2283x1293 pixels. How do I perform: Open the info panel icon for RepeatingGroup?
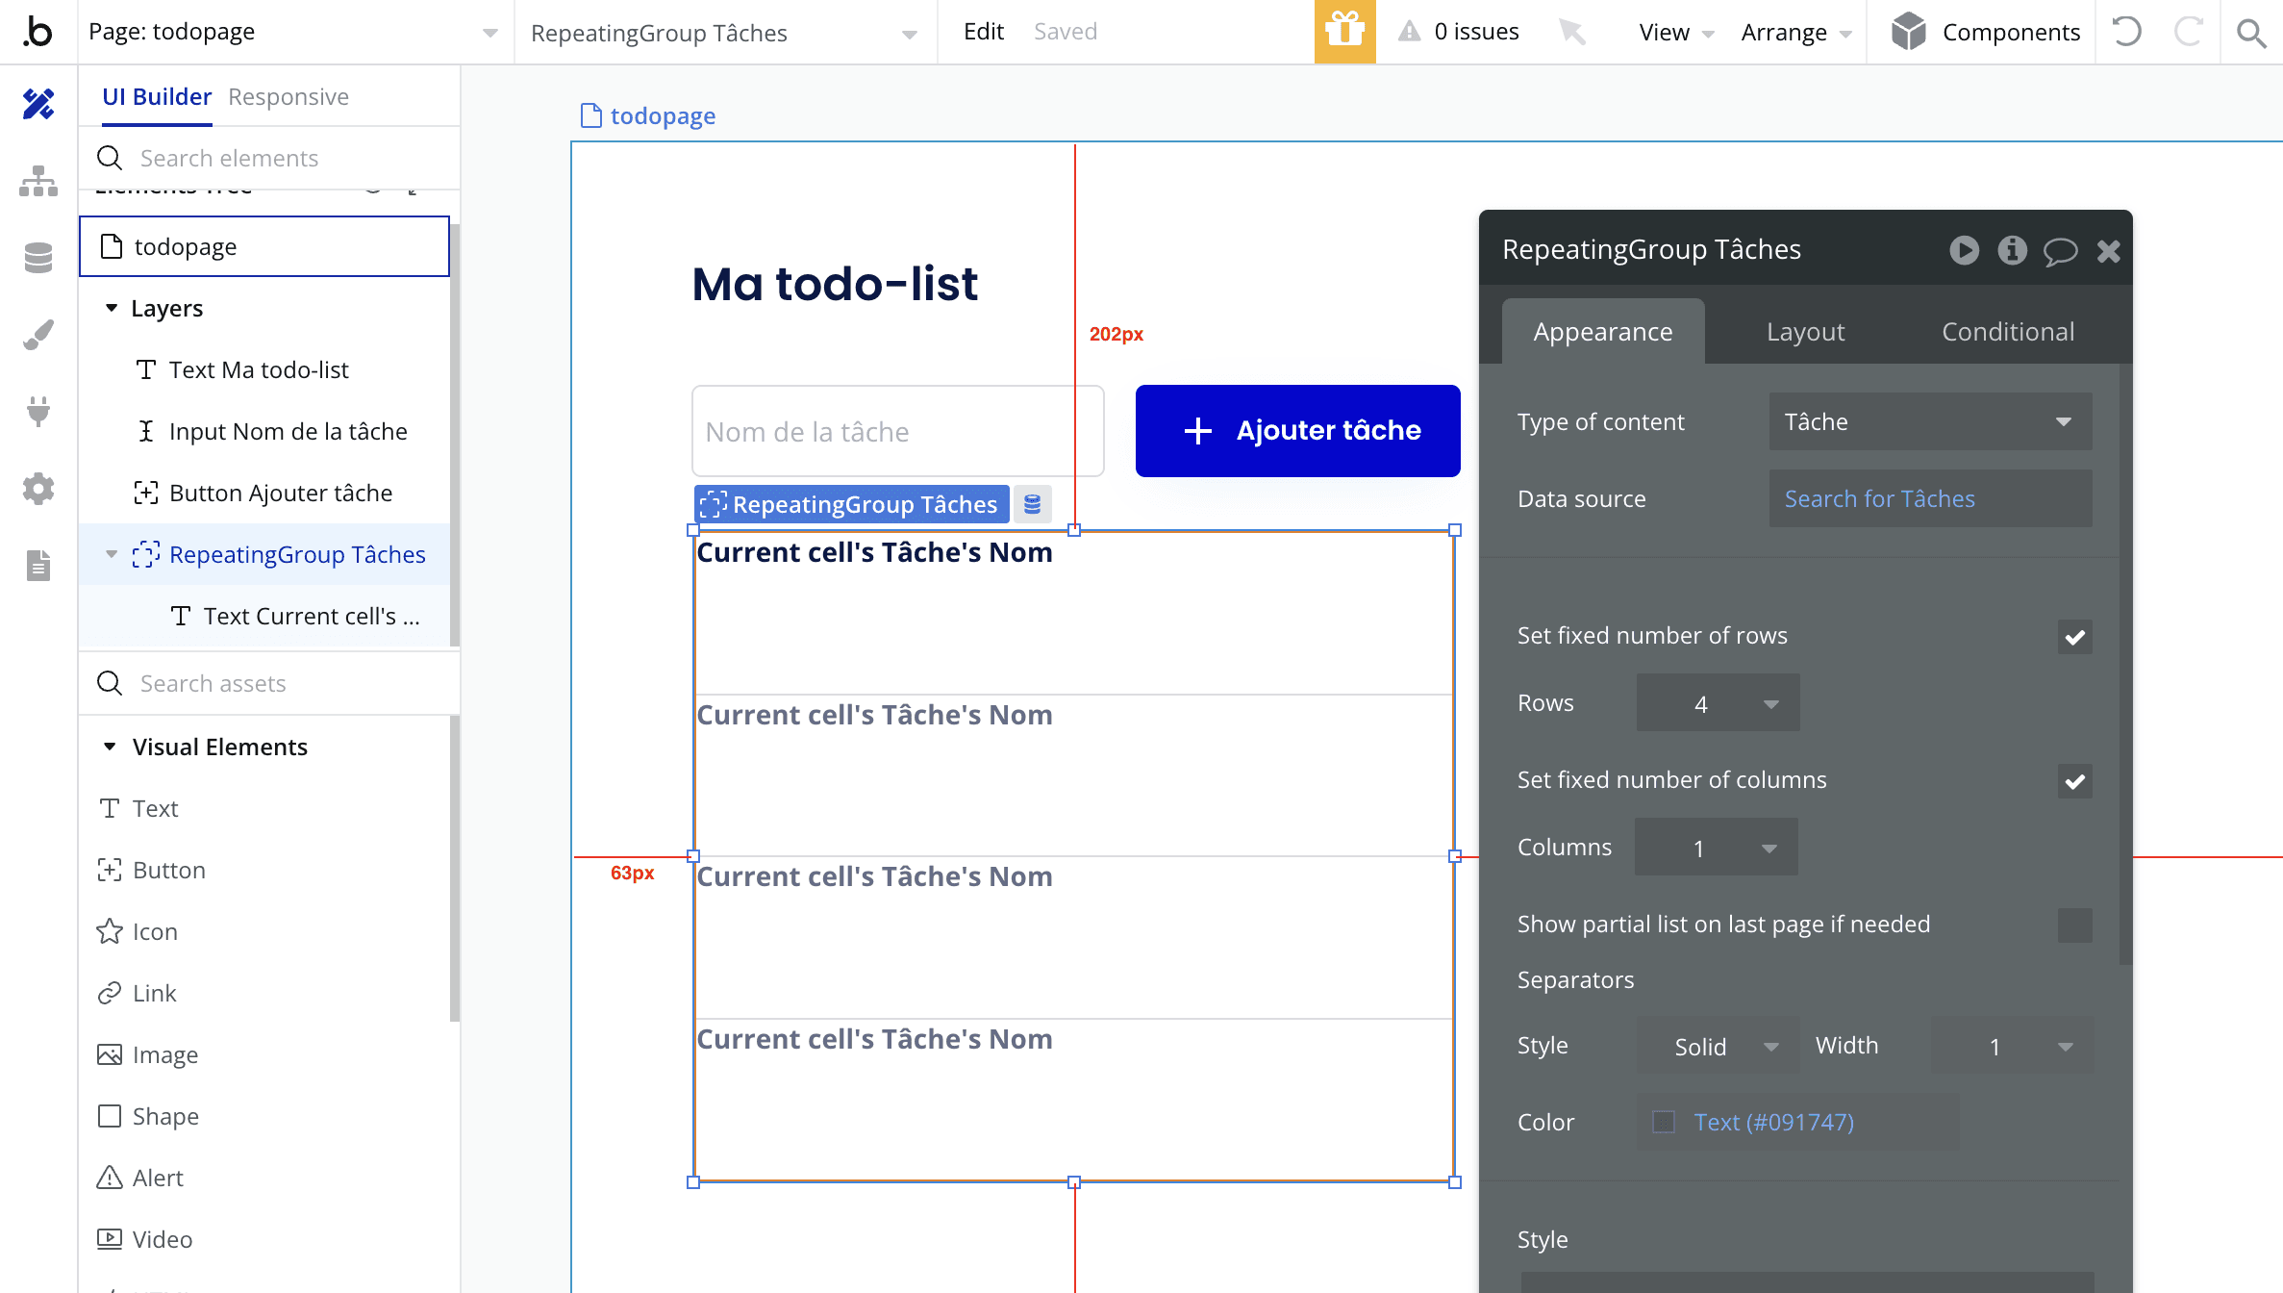click(2012, 249)
